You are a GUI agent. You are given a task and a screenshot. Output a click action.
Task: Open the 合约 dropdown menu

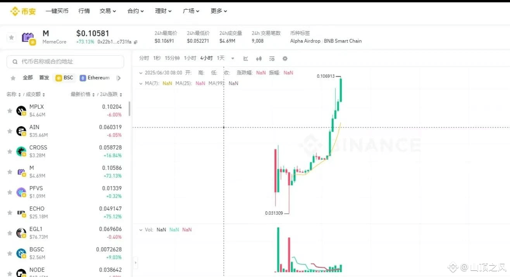(x=136, y=11)
